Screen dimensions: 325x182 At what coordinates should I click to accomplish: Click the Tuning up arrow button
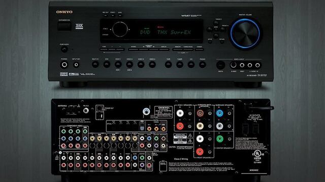[216, 23]
